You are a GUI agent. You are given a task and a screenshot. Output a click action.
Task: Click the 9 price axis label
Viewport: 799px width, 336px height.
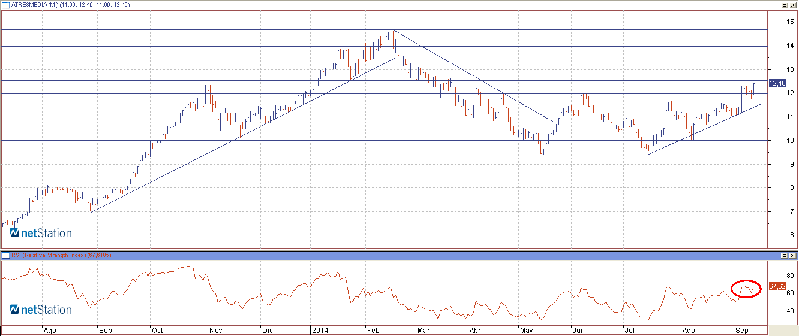pos(792,164)
